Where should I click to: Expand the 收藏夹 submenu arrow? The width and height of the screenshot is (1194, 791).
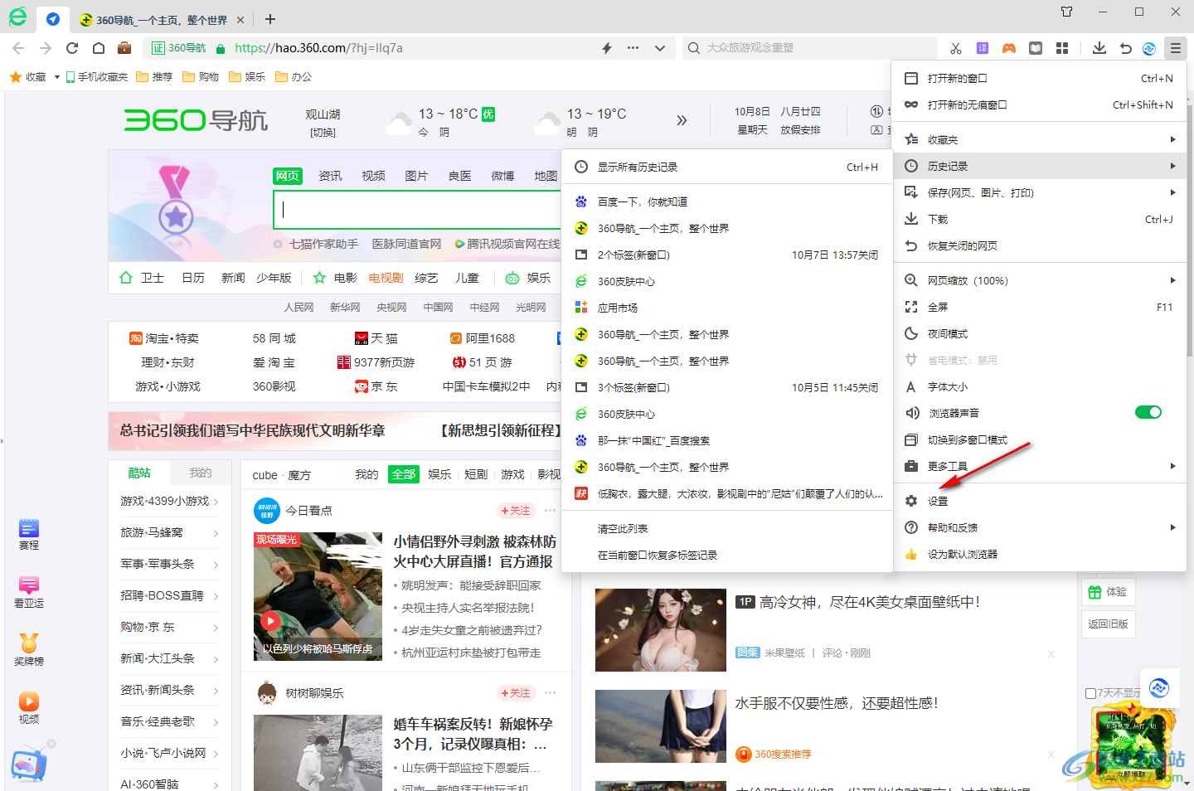[x=1172, y=139]
